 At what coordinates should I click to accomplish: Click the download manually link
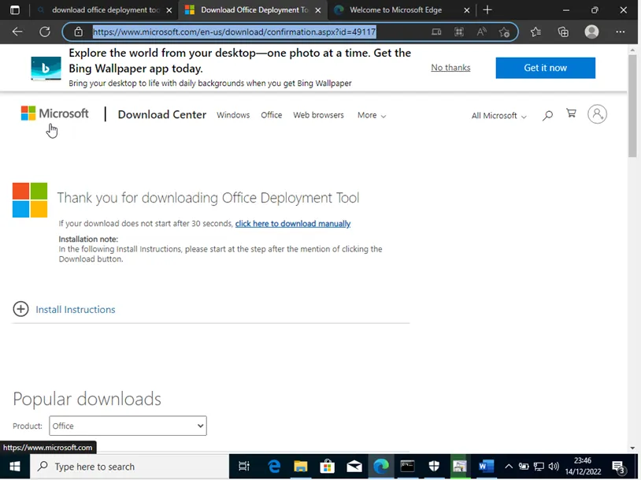(292, 224)
